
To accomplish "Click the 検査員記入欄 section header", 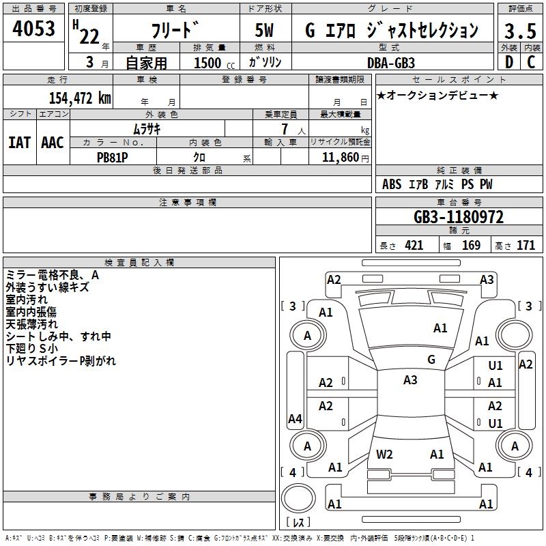I will (139, 263).
